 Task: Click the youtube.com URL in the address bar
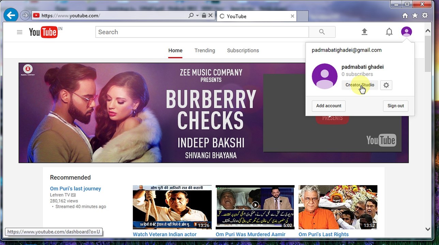pyautogui.click(x=71, y=16)
